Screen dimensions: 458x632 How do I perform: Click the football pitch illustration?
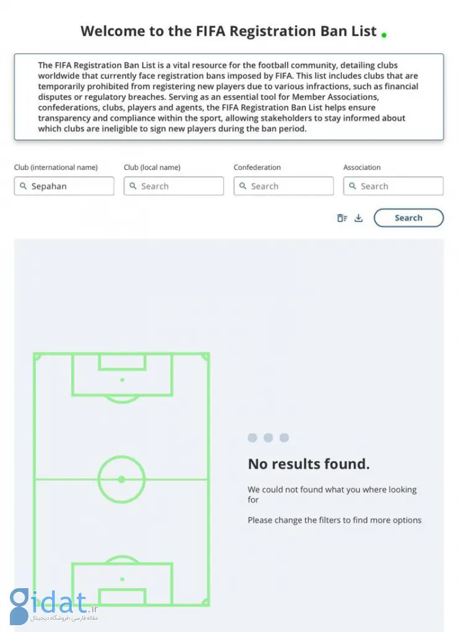click(x=121, y=479)
